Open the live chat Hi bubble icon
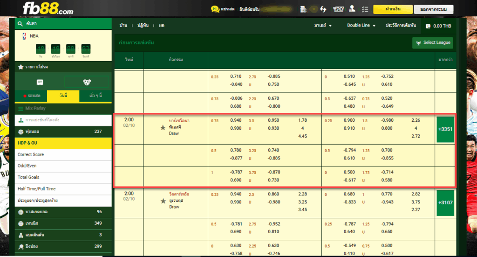The image size is (477, 257). pos(215,9)
